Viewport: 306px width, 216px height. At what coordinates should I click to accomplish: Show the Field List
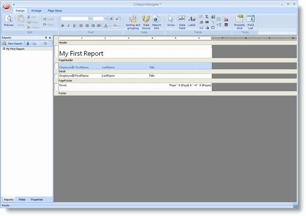coord(250,22)
